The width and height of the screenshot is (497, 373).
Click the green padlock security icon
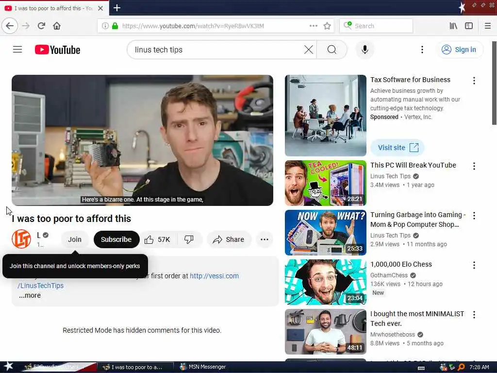(x=115, y=26)
